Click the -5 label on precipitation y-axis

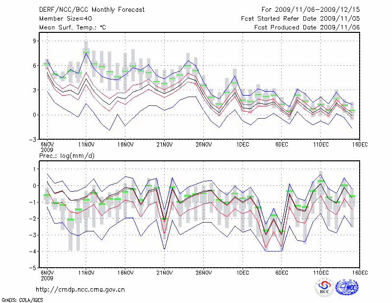pos(34,268)
